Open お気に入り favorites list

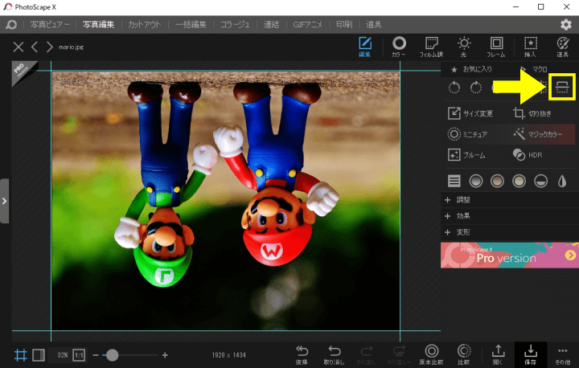tap(472, 69)
